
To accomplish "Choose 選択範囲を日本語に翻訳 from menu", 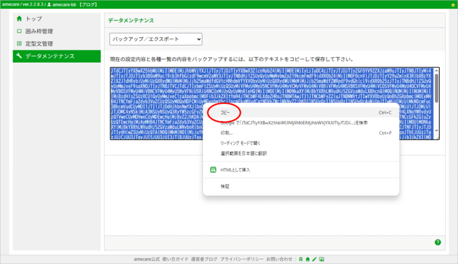I will [243, 153].
